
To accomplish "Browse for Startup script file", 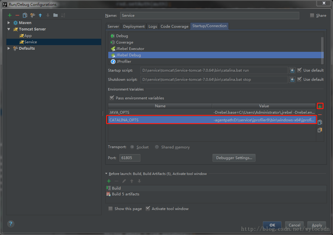I will (x=292, y=70).
